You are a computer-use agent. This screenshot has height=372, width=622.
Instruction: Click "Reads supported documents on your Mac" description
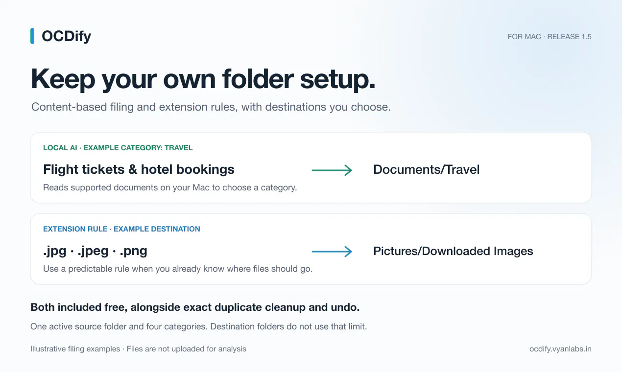[x=170, y=187]
